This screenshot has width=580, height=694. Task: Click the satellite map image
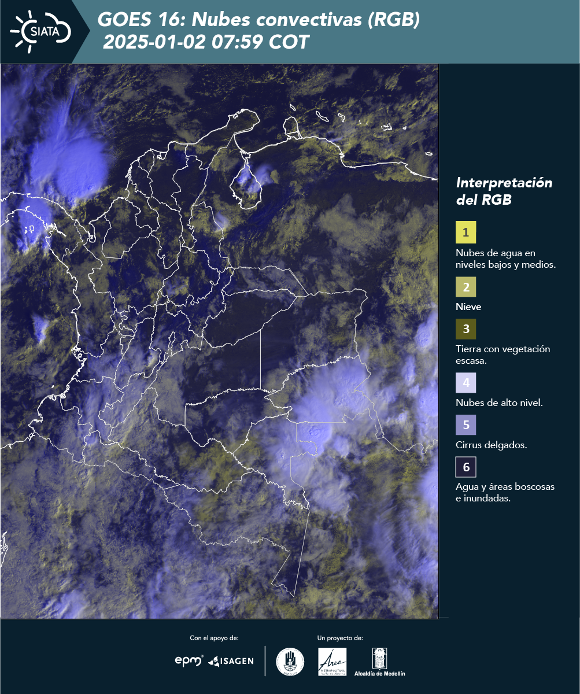(220, 341)
